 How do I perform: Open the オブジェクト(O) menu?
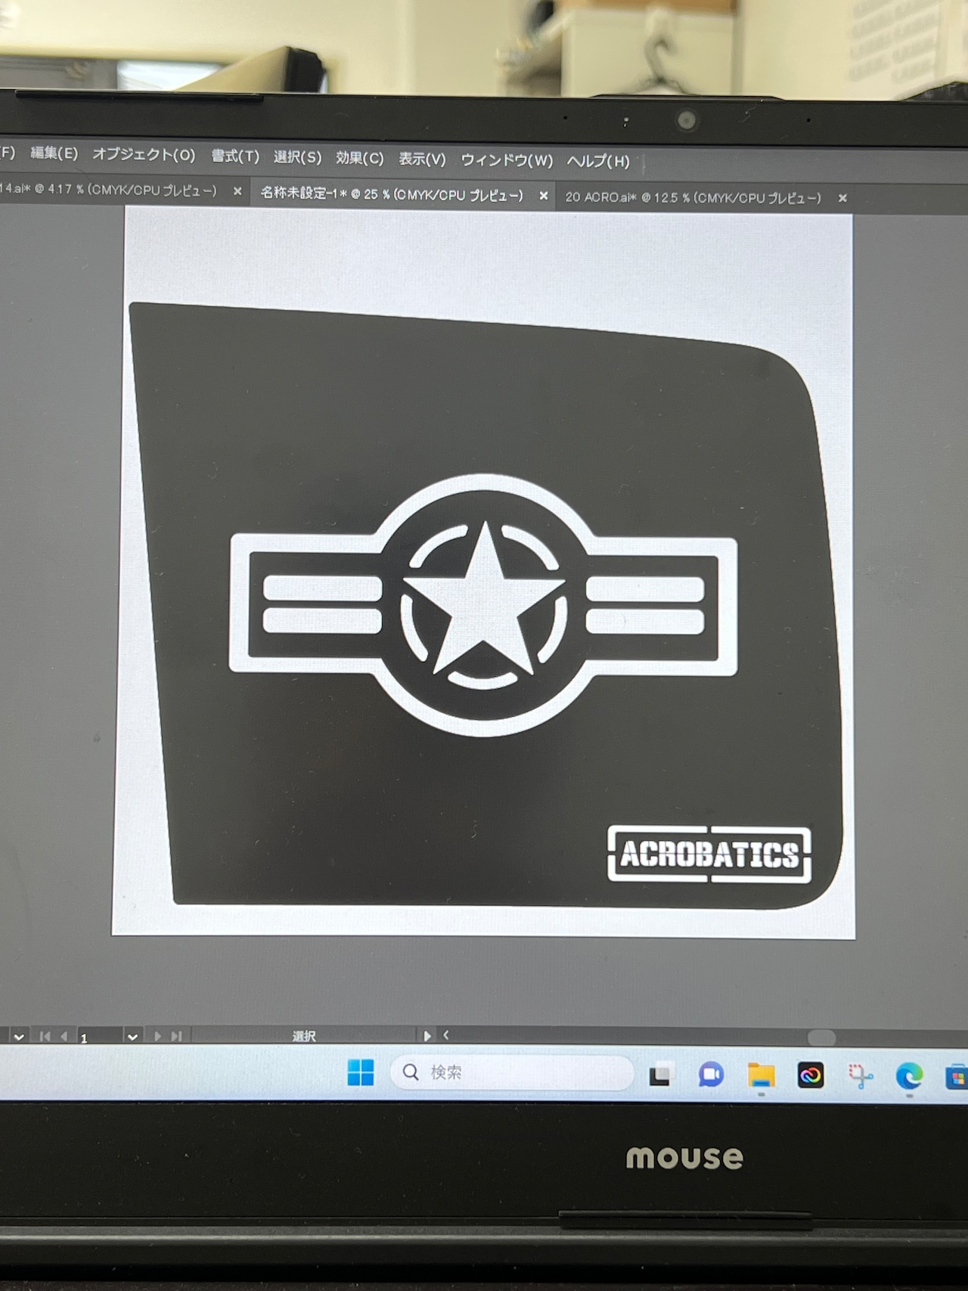(x=144, y=155)
